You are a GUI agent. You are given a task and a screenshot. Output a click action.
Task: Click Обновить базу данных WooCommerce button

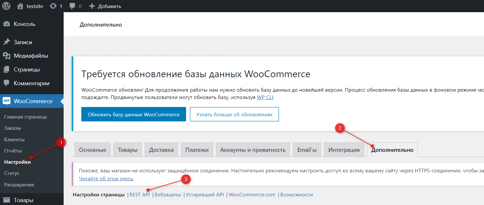tap(133, 114)
